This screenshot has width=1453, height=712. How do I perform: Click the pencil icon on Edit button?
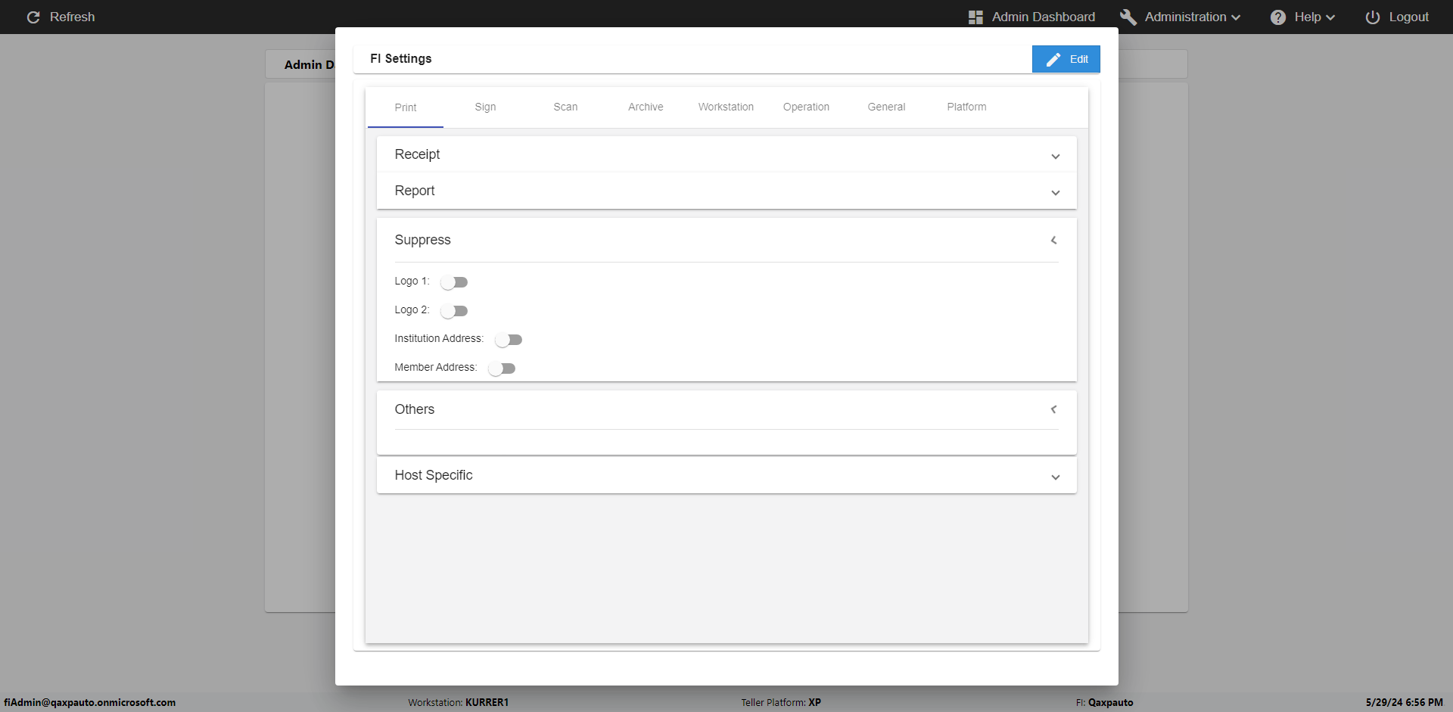pyautogui.click(x=1053, y=59)
